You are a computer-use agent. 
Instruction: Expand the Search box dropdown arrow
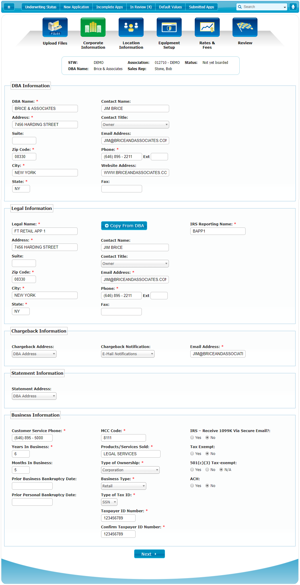click(x=285, y=7)
